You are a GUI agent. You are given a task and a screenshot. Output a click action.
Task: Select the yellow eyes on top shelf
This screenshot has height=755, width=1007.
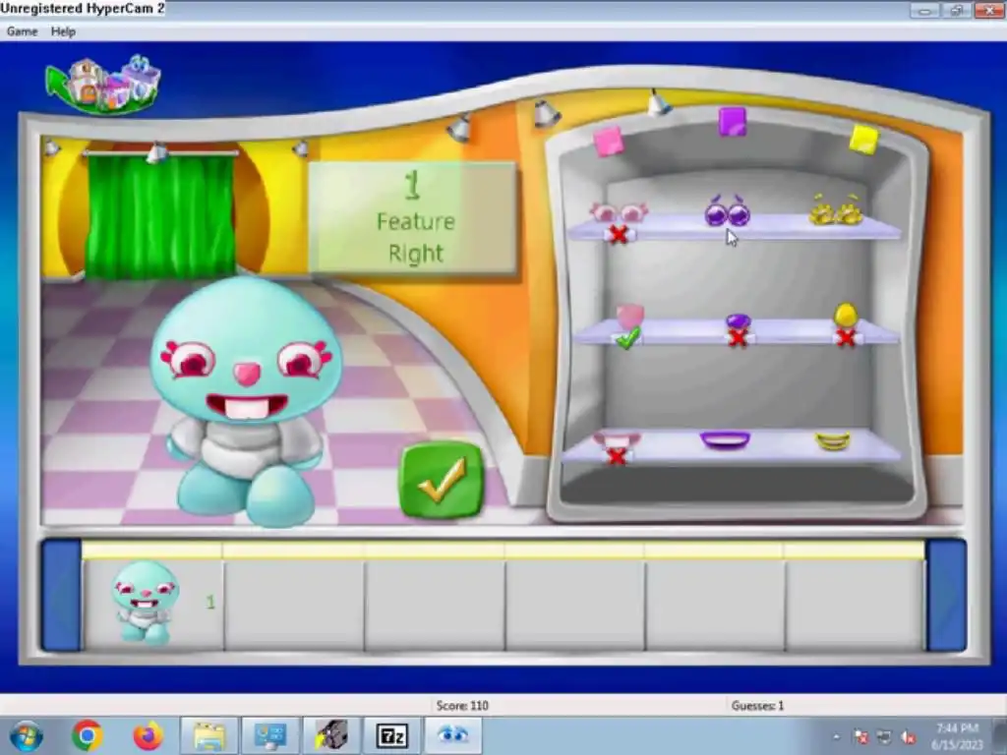pyautogui.click(x=836, y=210)
